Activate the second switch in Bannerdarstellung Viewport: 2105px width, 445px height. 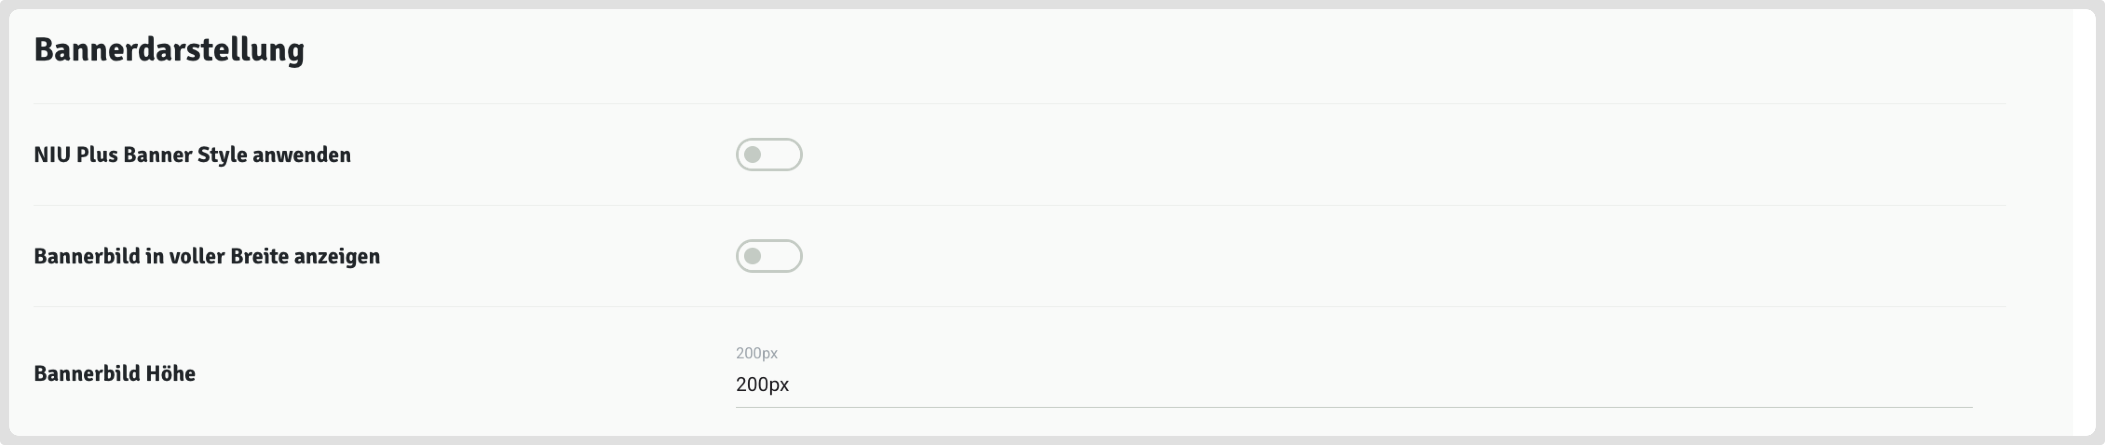point(768,256)
